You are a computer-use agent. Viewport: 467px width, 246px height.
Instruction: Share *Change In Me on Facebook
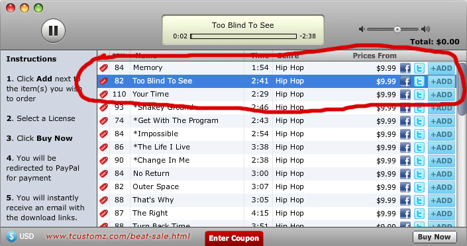405,161
